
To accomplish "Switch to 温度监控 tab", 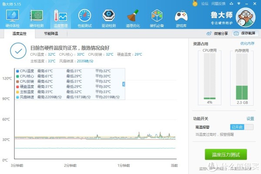I will tap(19, 33).
